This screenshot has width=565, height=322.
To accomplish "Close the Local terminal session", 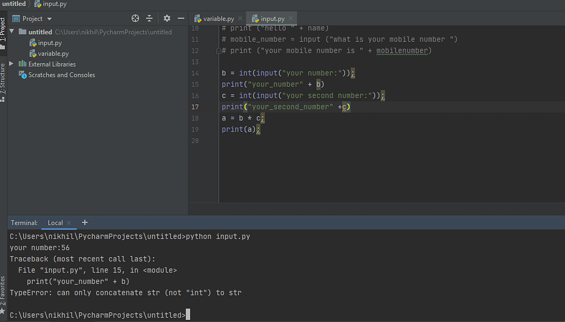I will (x=69, y=223).
